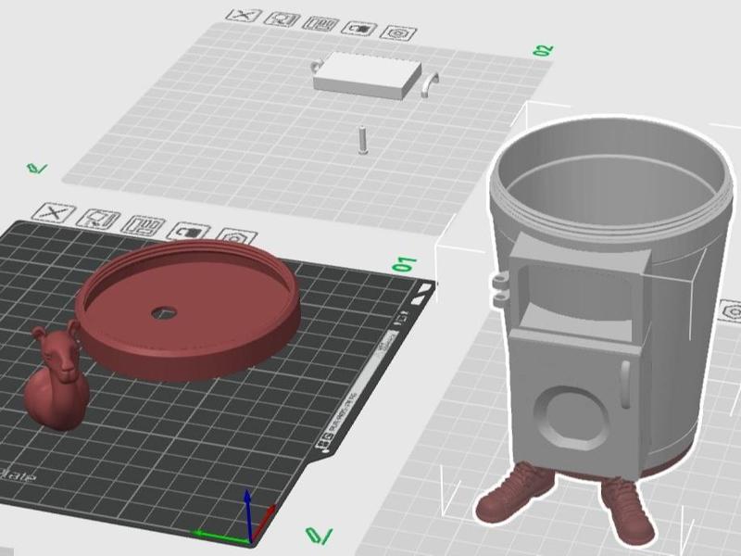741x556 pixels.
Task: Select the curved handle part on plate 02
Action: (430, 85)
